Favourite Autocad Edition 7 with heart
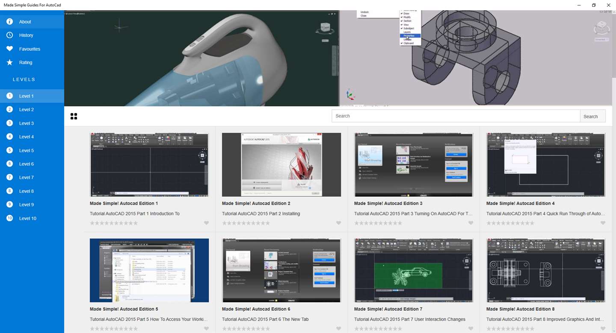Image resolution: width=616 pixels, height=333 pixels. 471,329
